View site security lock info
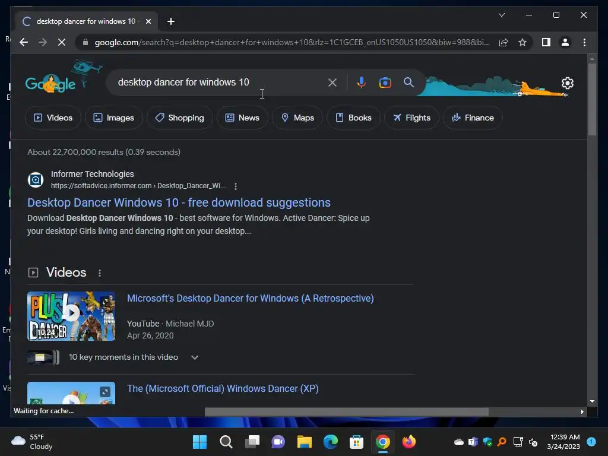 coord(85,42)
